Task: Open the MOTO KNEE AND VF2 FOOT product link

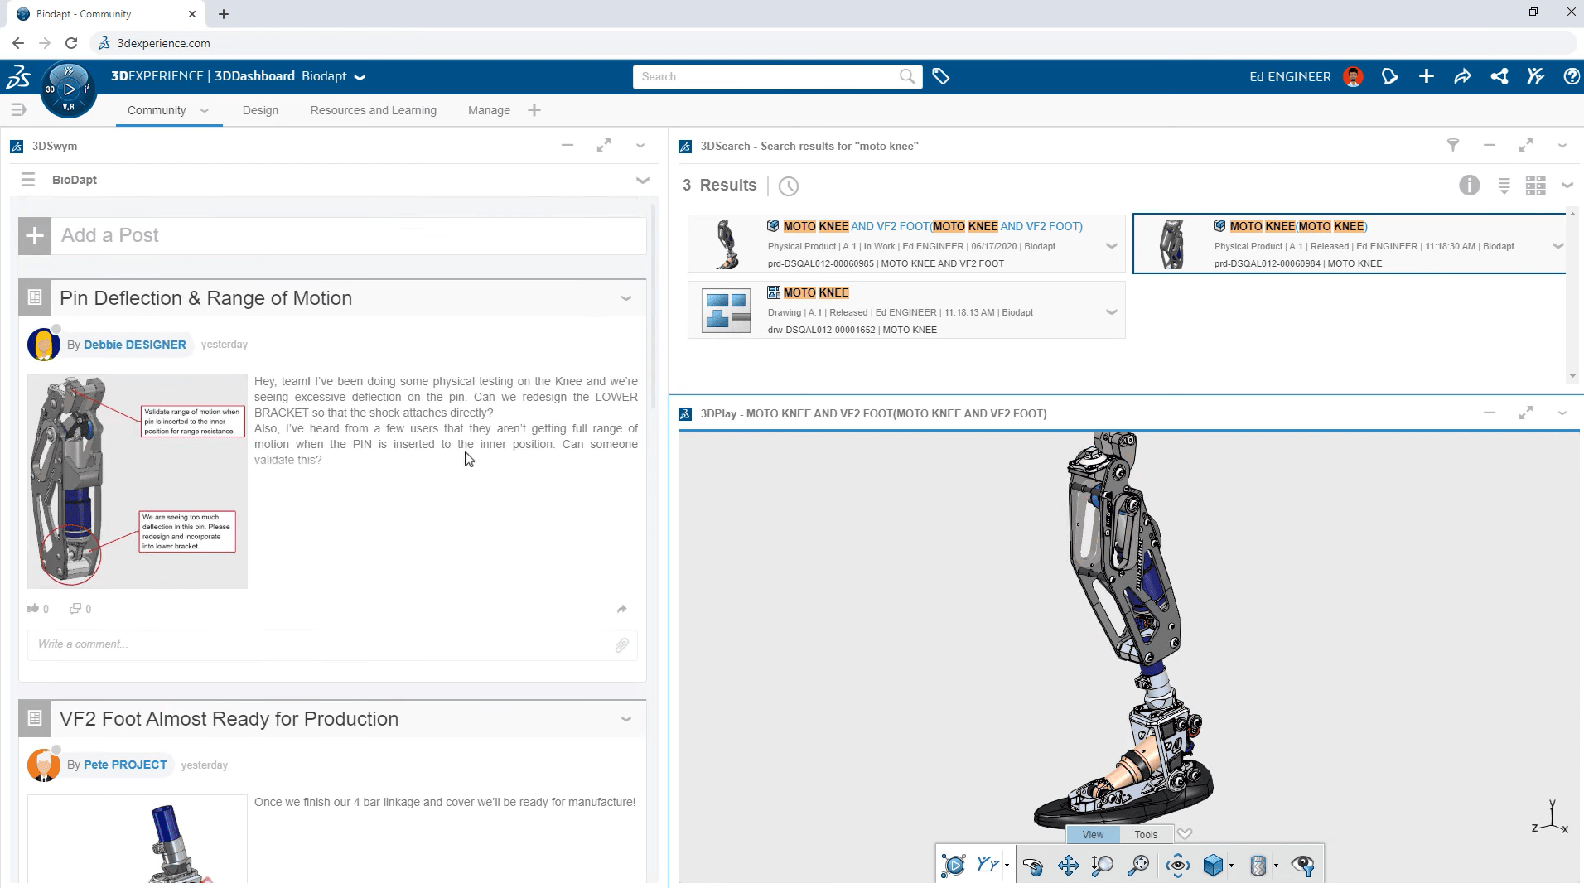Action: (x=933, y=226)
